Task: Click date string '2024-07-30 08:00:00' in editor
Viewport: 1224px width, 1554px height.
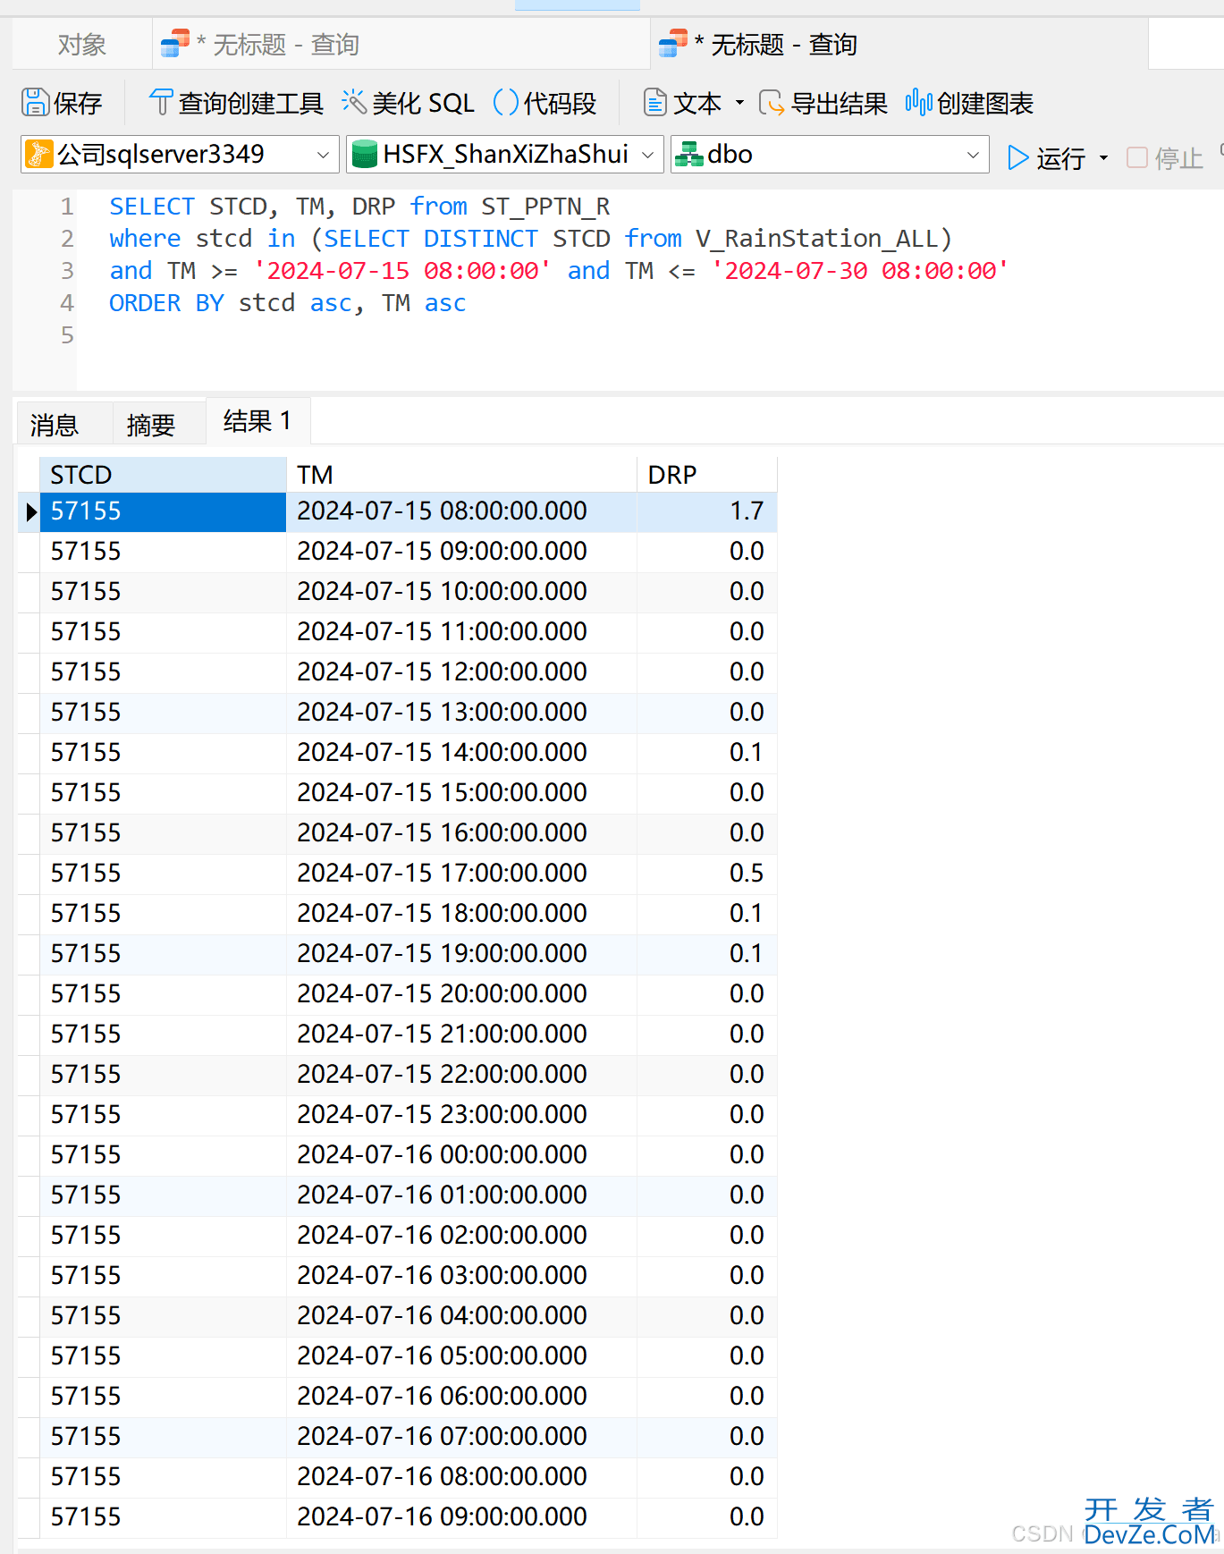Action: [x=860, y=271]
